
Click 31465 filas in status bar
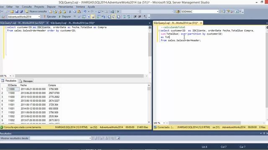click(142, 127)
